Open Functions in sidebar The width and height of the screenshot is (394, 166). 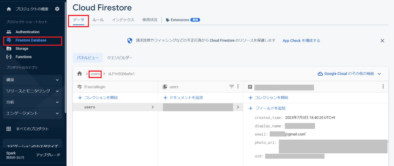[24, 57]
